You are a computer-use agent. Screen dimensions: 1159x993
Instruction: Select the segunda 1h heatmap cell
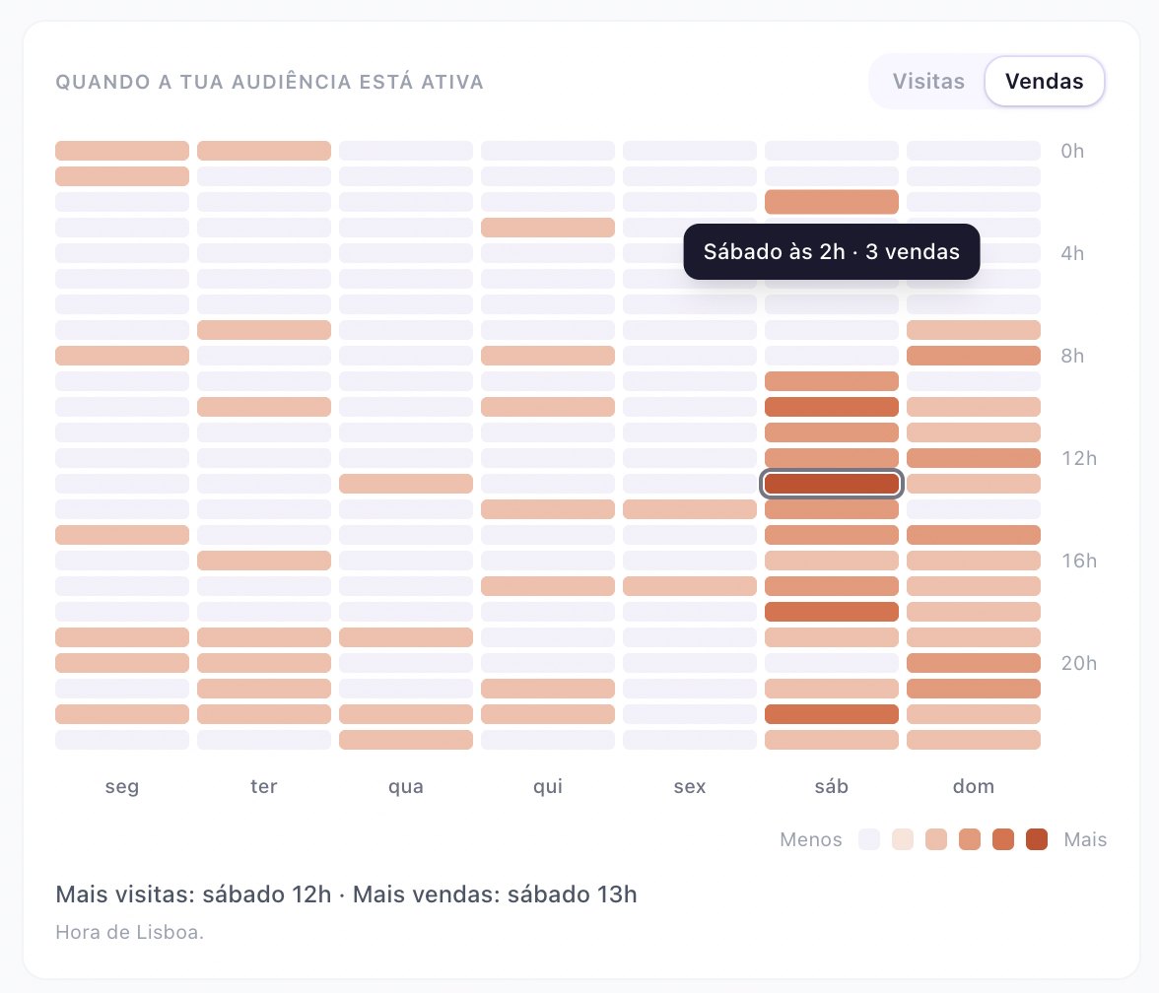pyautogui.click(x=122, y=176)
